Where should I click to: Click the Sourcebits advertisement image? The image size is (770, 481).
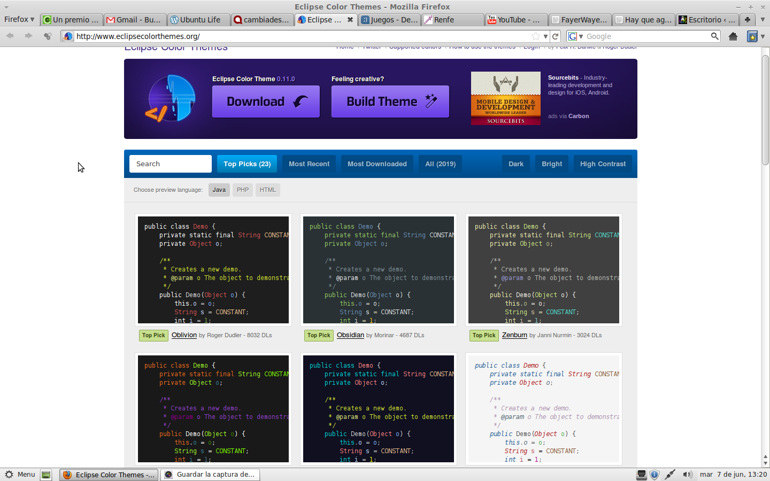(505, 98)
